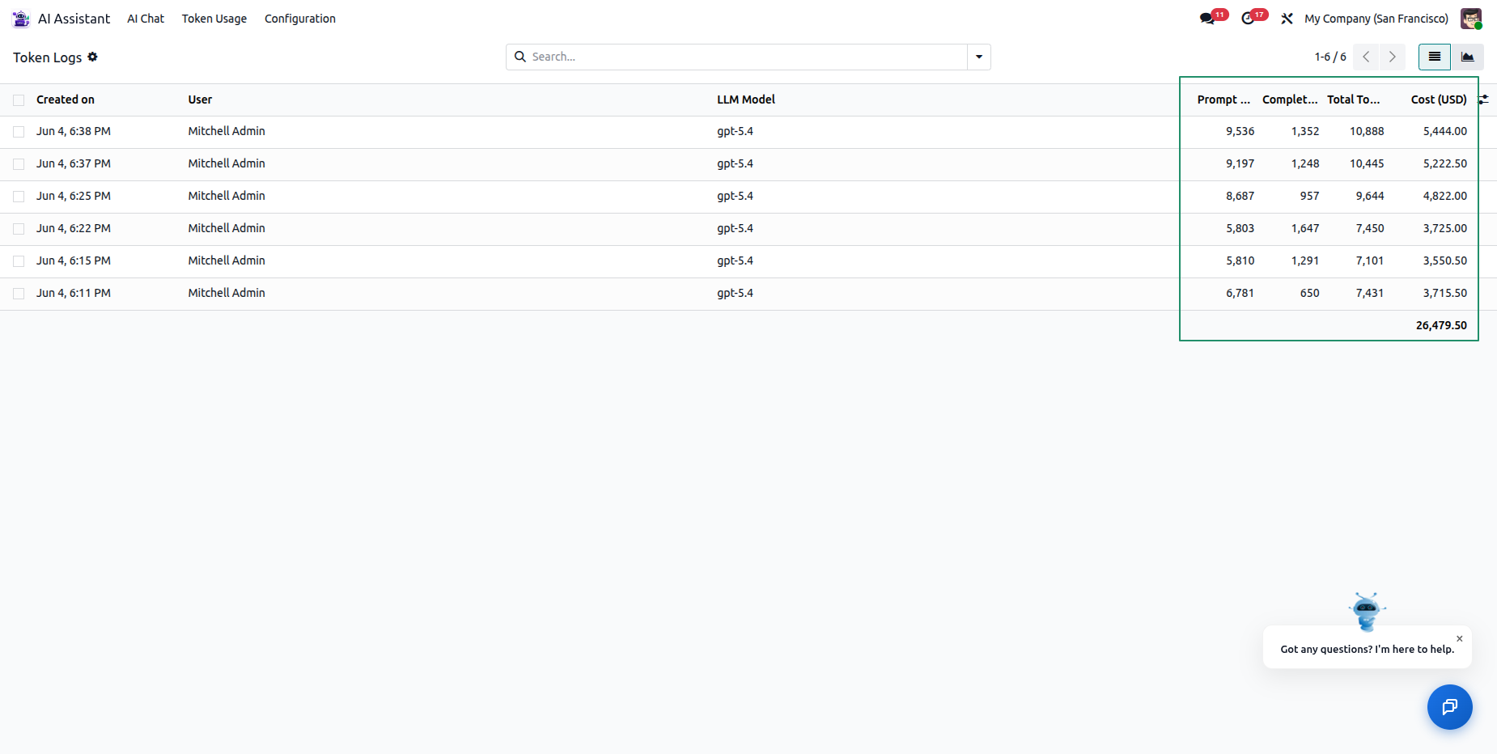
Task: Switch to list view
Action: pos(1435,57)
